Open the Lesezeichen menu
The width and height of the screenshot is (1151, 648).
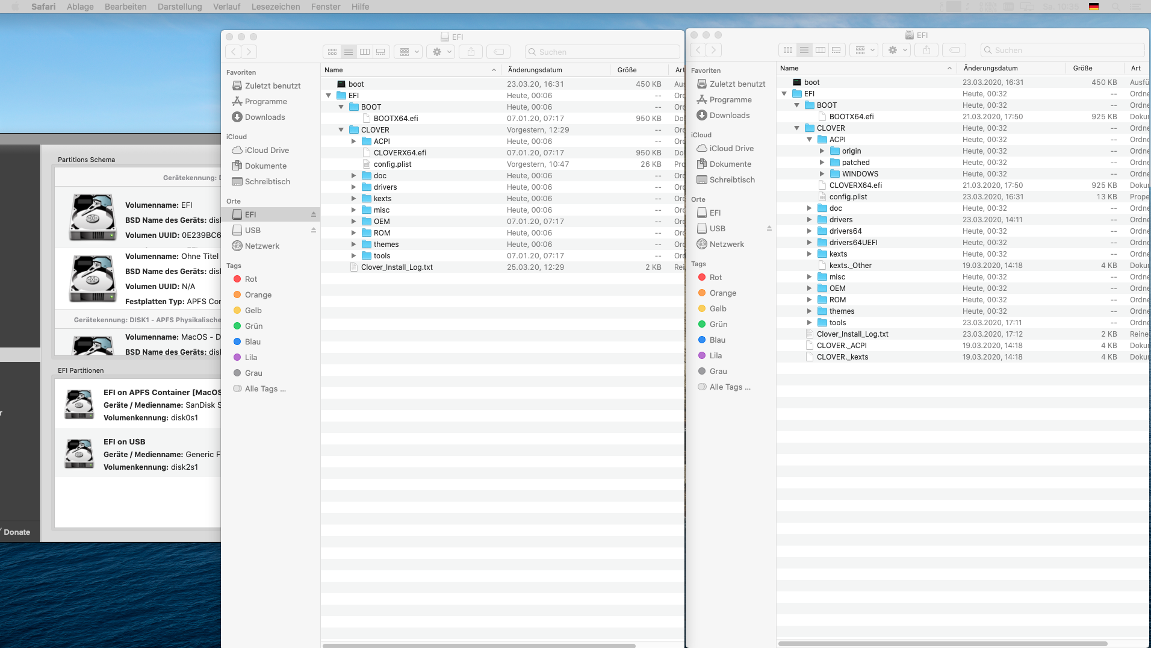point(276,7)
